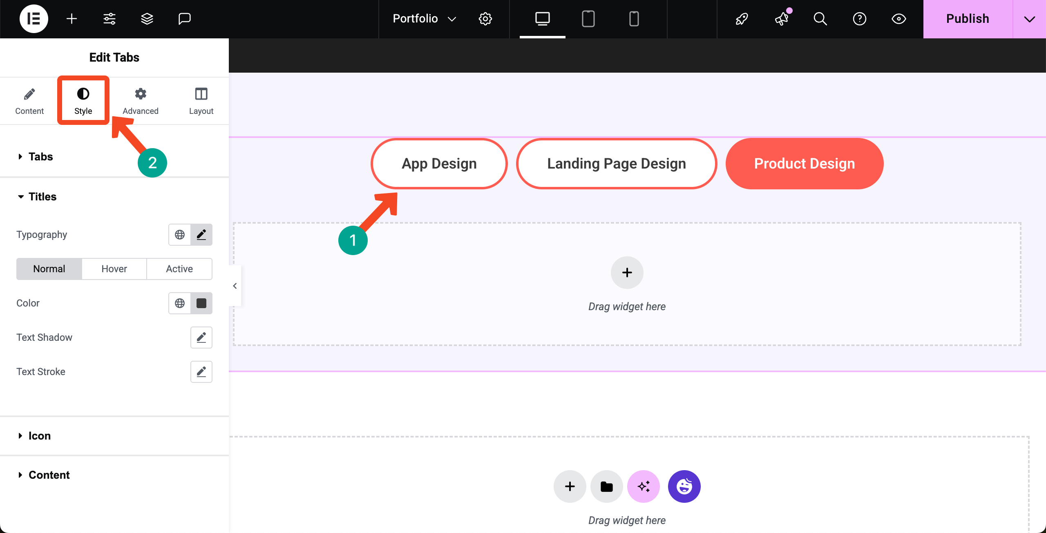Open the Add Element plus icon
Screen dimensions: 1046x533
coord(72,19)
